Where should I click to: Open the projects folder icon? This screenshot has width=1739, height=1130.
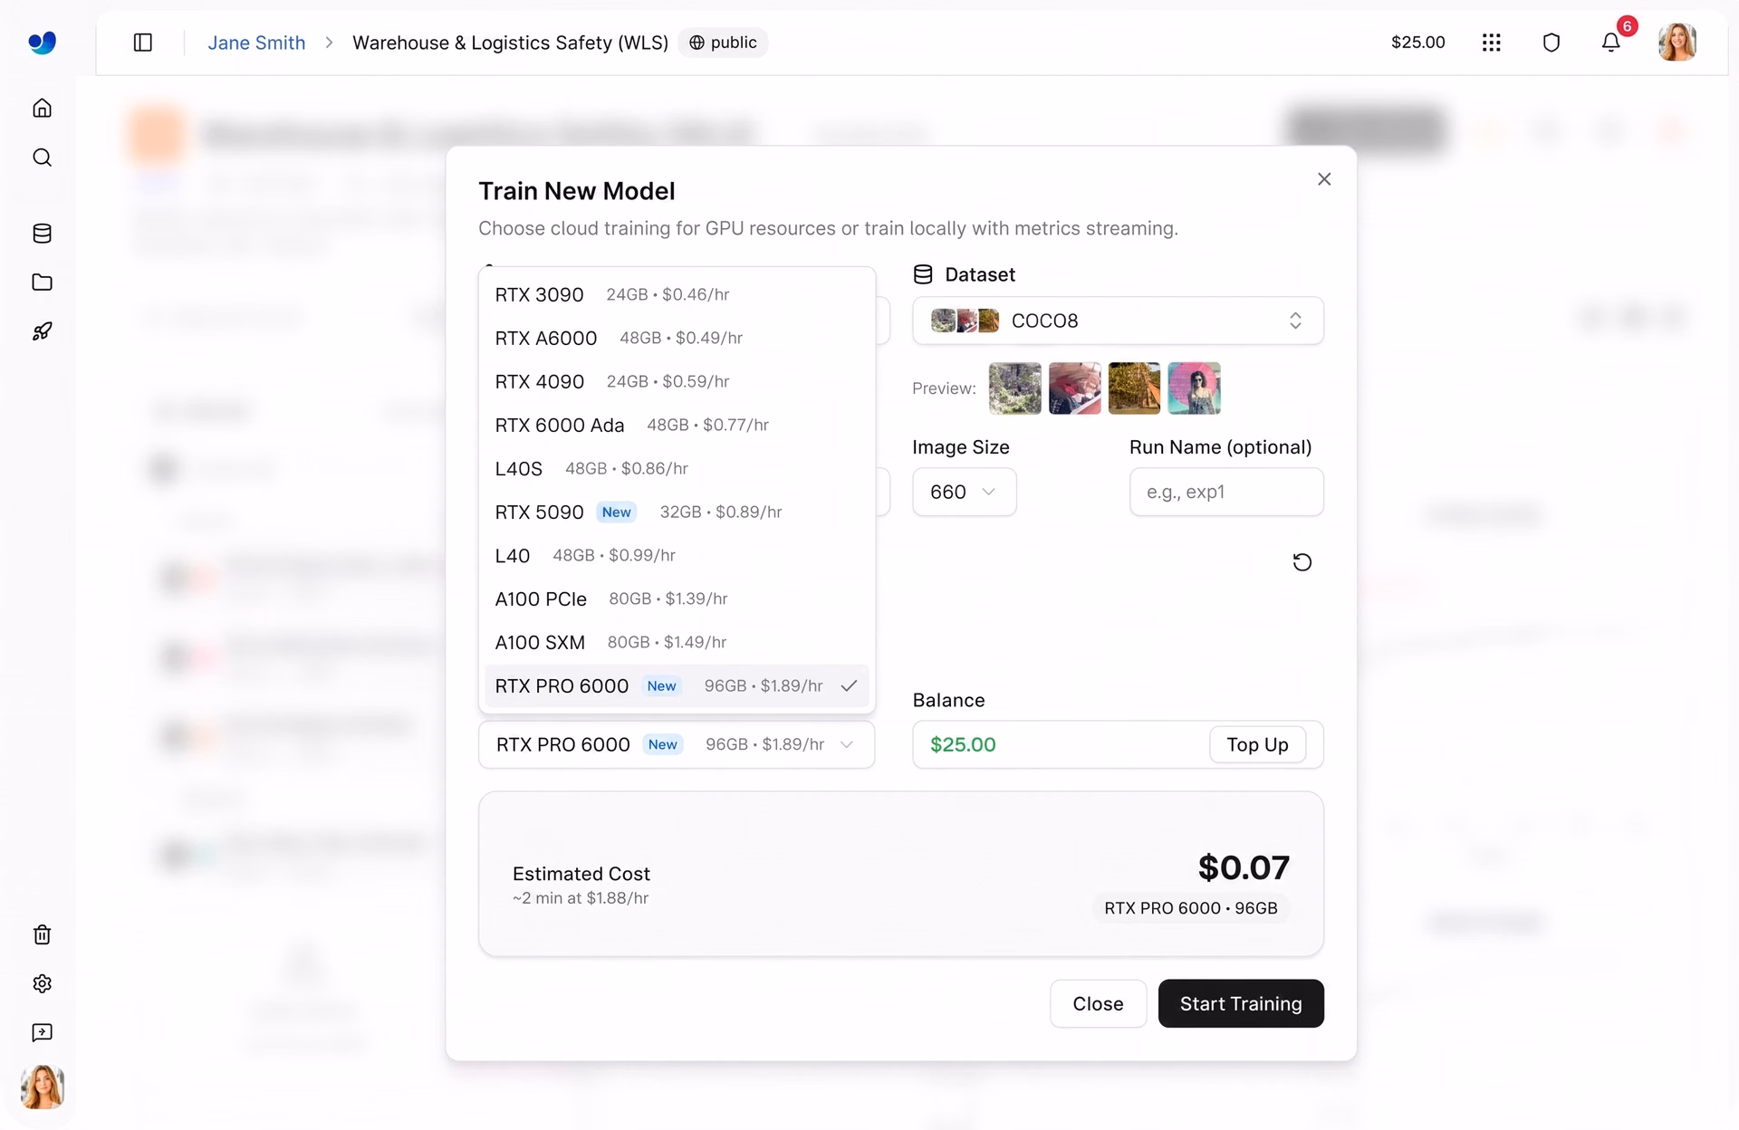(42, 282)
